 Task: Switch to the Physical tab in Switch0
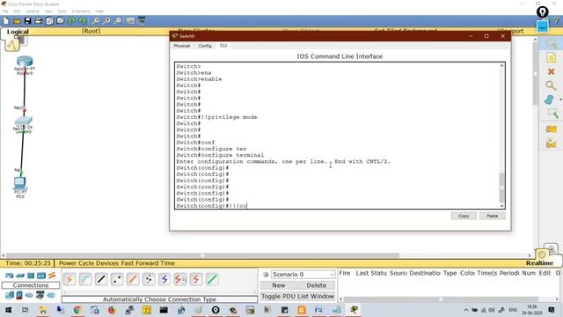pyautogui.click(x=182, y=46)
